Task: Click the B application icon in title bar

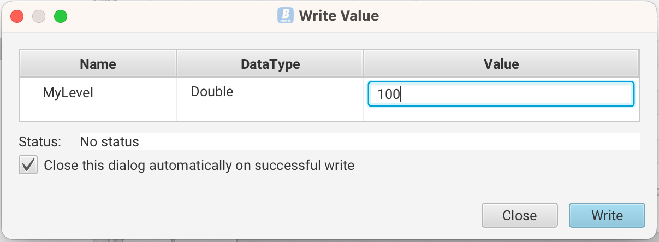Action: pyautogui.click(x=286, y=15)
